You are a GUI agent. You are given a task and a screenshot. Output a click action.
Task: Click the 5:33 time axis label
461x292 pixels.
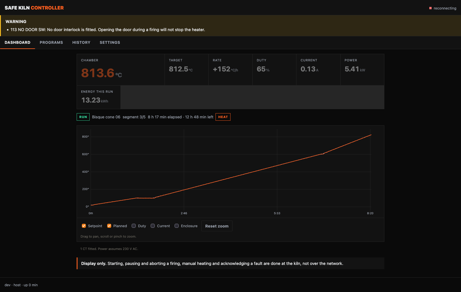click(x=277, y=213)
